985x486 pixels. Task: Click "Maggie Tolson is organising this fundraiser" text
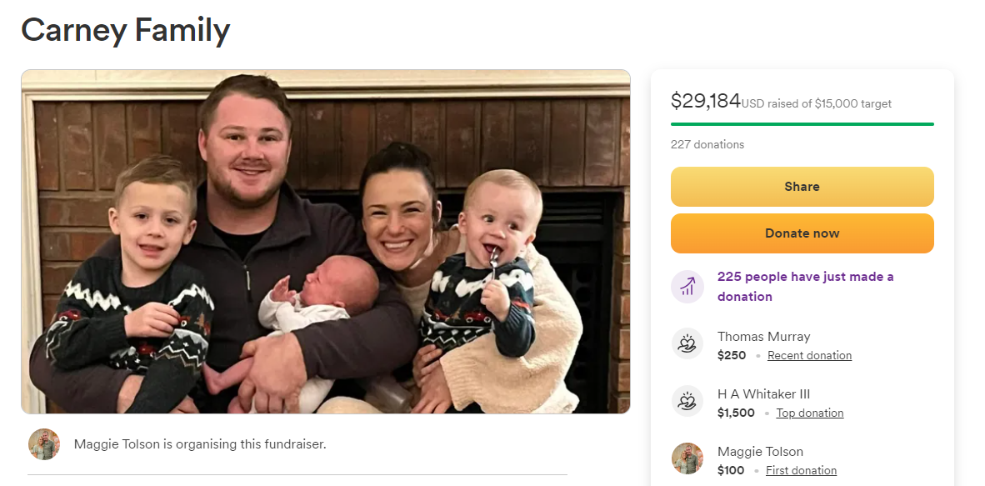point(200,444)
